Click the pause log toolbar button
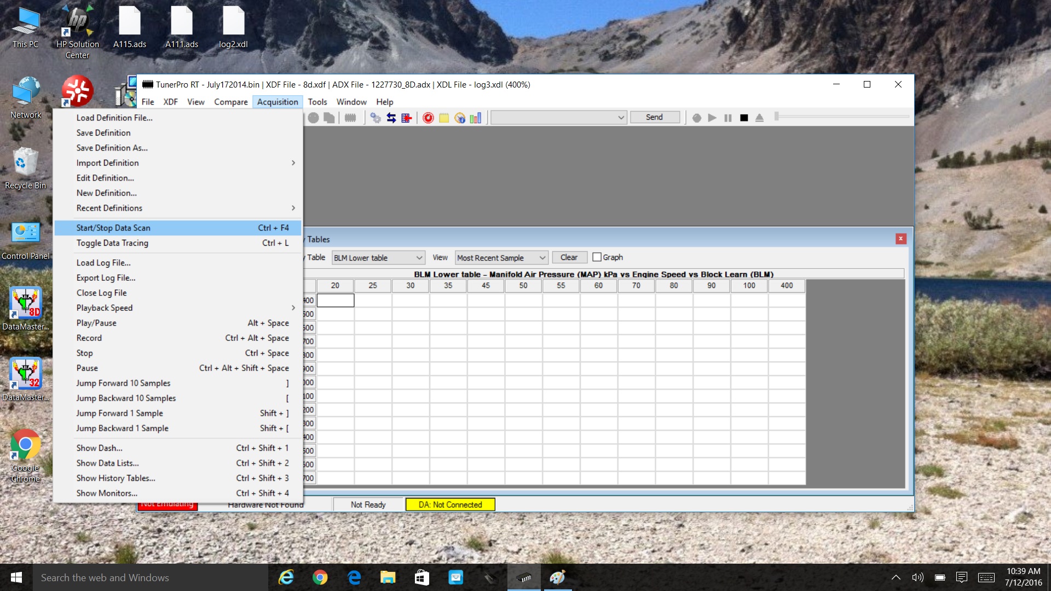The width and height of the screenshot is (1051, 591). [x=728, y=118]
